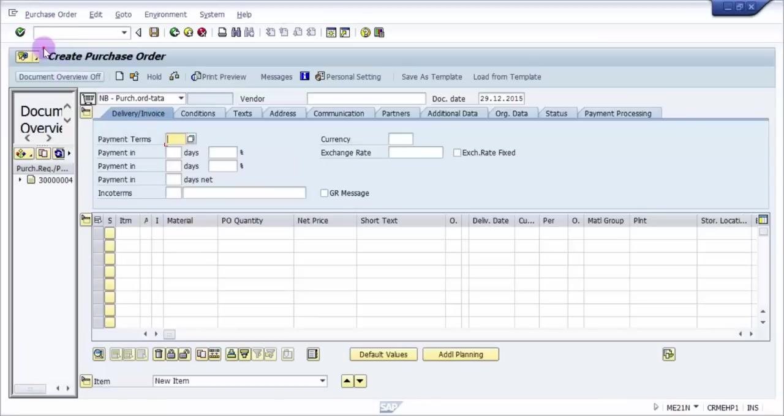Open the Environment menu
The image size is (784, 416).
[x=165, y=14]
